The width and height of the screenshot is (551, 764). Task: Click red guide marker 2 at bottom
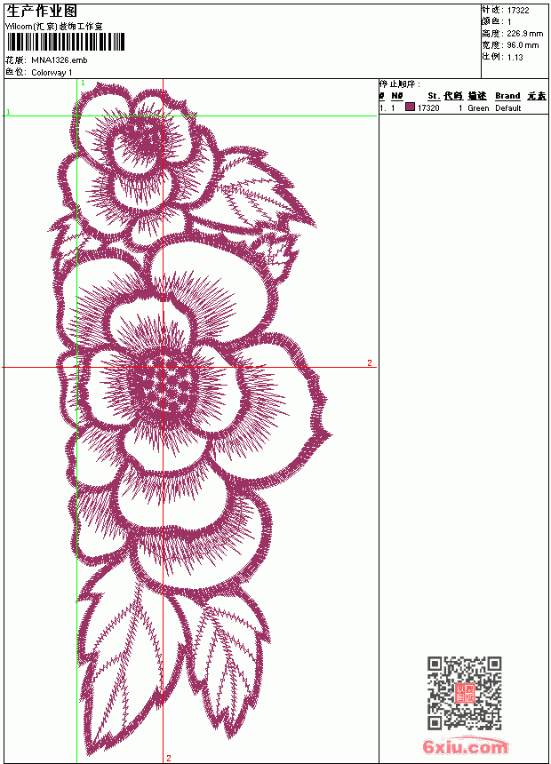click(169, 758)
